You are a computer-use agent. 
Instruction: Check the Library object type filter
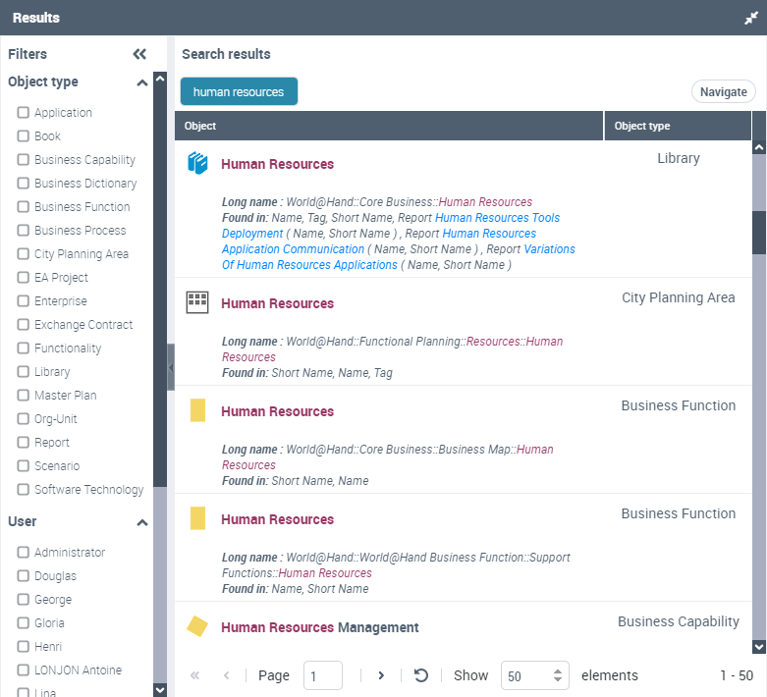pos(24,372)
